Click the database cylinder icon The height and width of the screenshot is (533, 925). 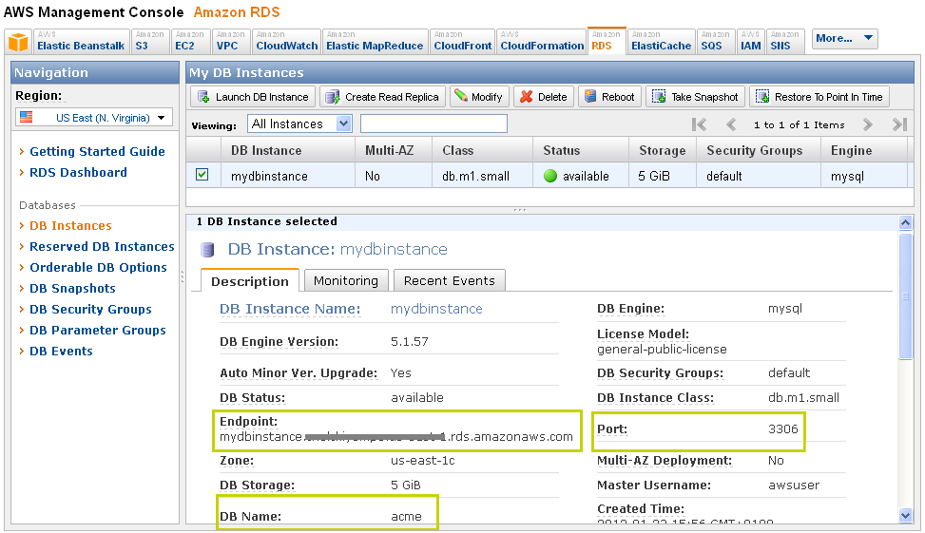pyautogui.click(x=207, y=250)
